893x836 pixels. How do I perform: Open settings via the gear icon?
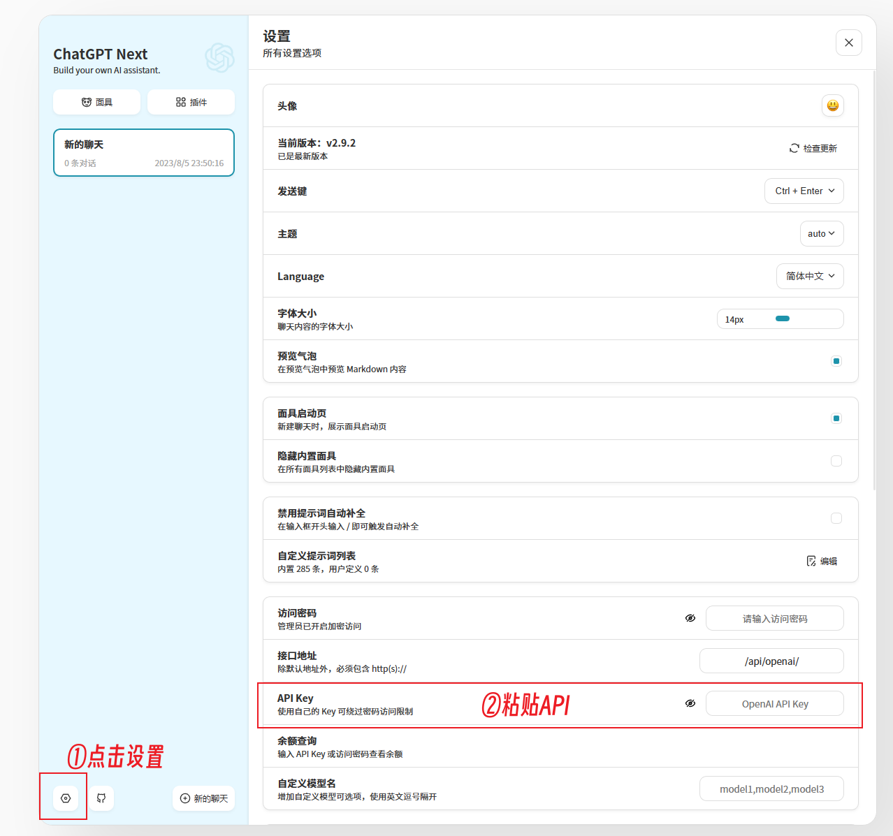66,798
